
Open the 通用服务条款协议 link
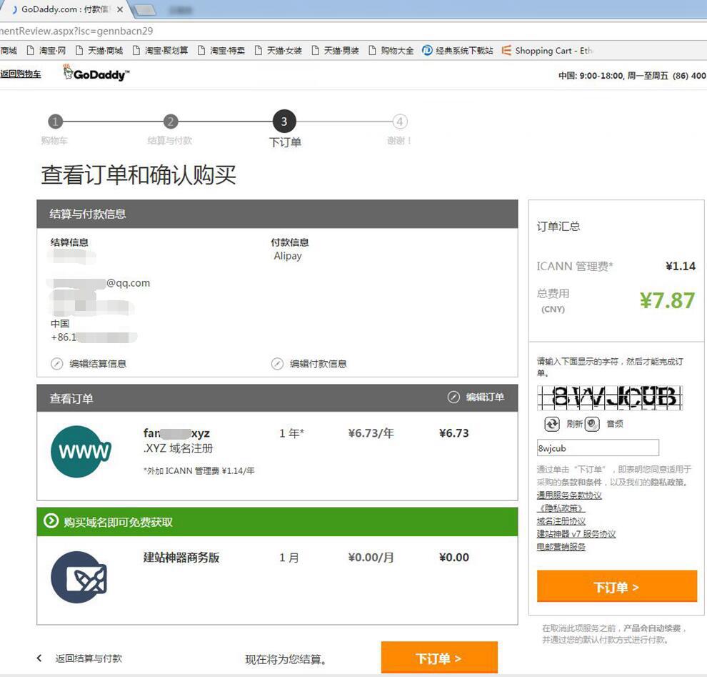coord(569,495)
